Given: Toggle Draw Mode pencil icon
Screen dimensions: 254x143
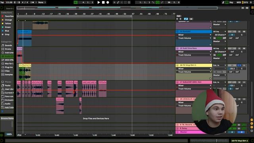Looking at the screenshot, I should 223,2.
